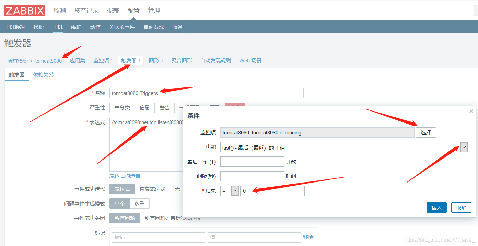Image resolution: width=478 pixels, height=246 pixels.
Task: Select the 触发器 1 tab in breadcrumb
Action: click(x=131, y=61)
